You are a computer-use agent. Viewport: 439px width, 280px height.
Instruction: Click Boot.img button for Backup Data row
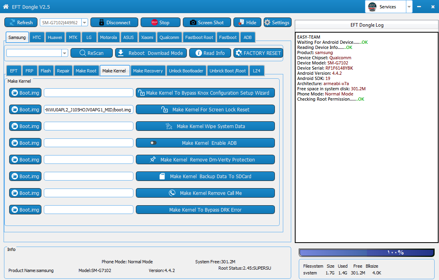click(25, 176)
